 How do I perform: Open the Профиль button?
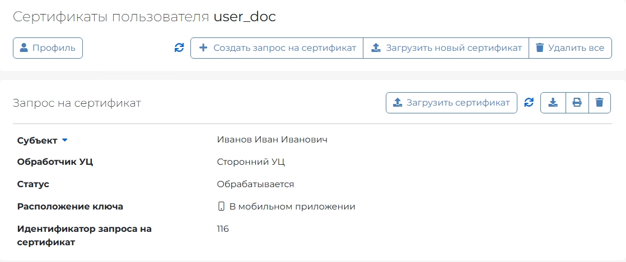(x=48, y=48)
